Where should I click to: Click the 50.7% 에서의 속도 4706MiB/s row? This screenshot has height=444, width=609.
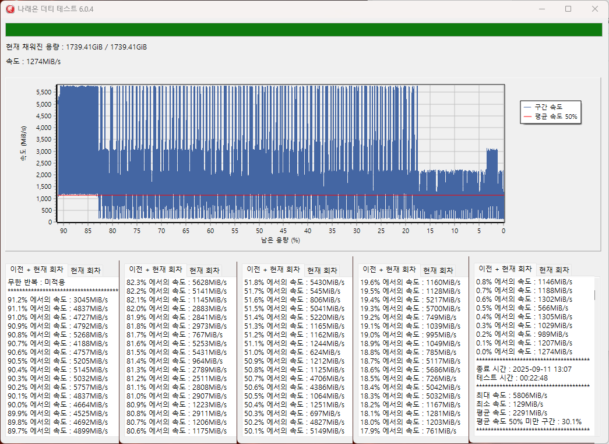click(294, 378)
